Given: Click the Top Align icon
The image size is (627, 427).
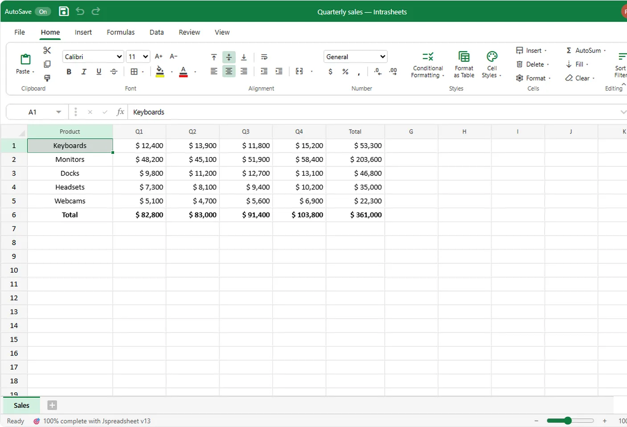Looking at the screenshot, I should click(x=214, y=57).
